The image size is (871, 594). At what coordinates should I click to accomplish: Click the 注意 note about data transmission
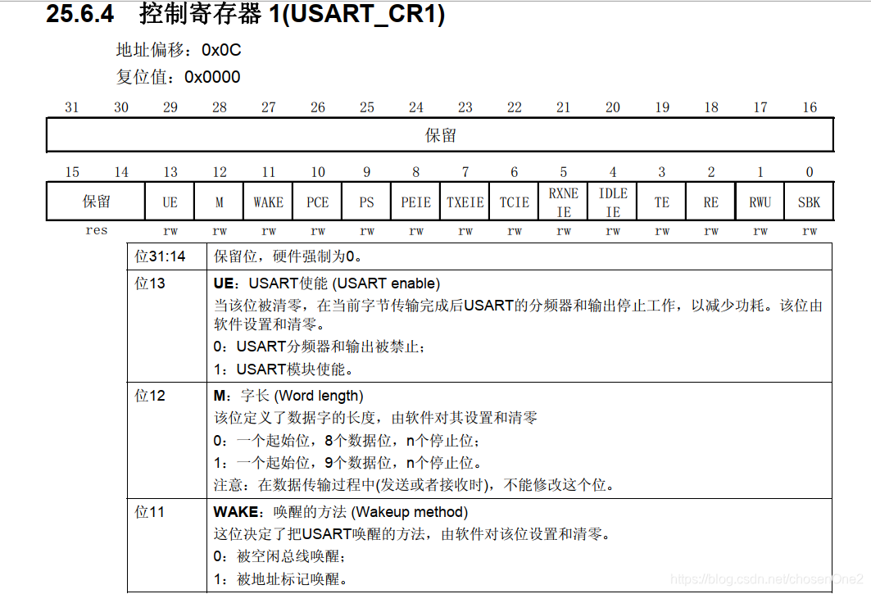[x=414, y=485]
